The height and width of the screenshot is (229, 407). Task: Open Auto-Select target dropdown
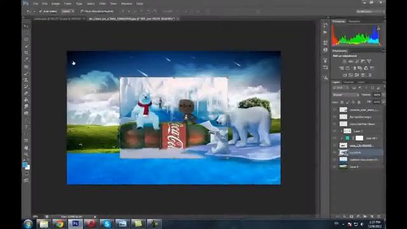[x=68, y=11]
